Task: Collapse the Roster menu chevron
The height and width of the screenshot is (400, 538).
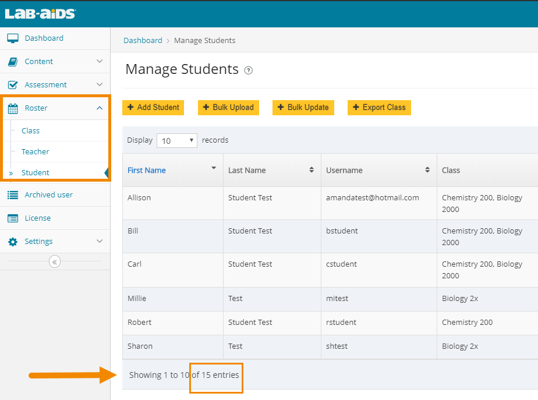Action: tap(100, 108)
